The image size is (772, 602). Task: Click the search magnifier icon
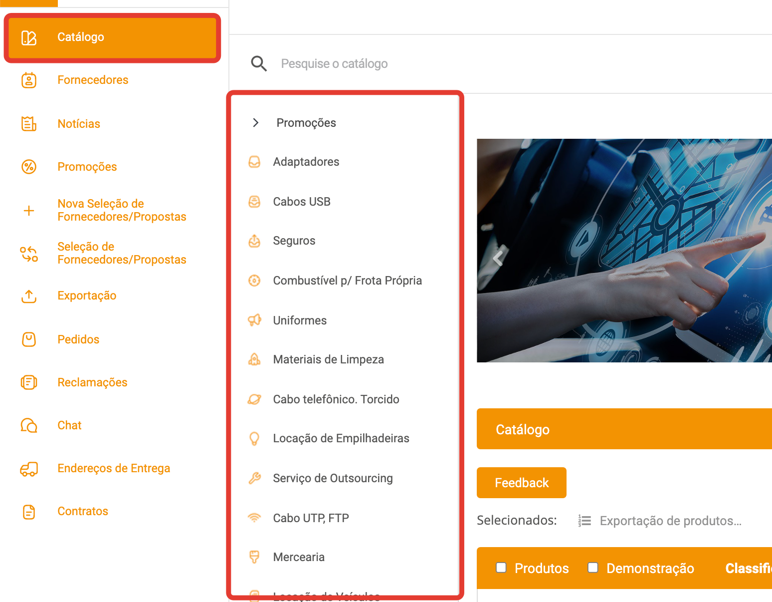click(x=259, y=64)
